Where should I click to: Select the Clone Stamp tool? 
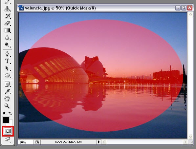[7, 9]
